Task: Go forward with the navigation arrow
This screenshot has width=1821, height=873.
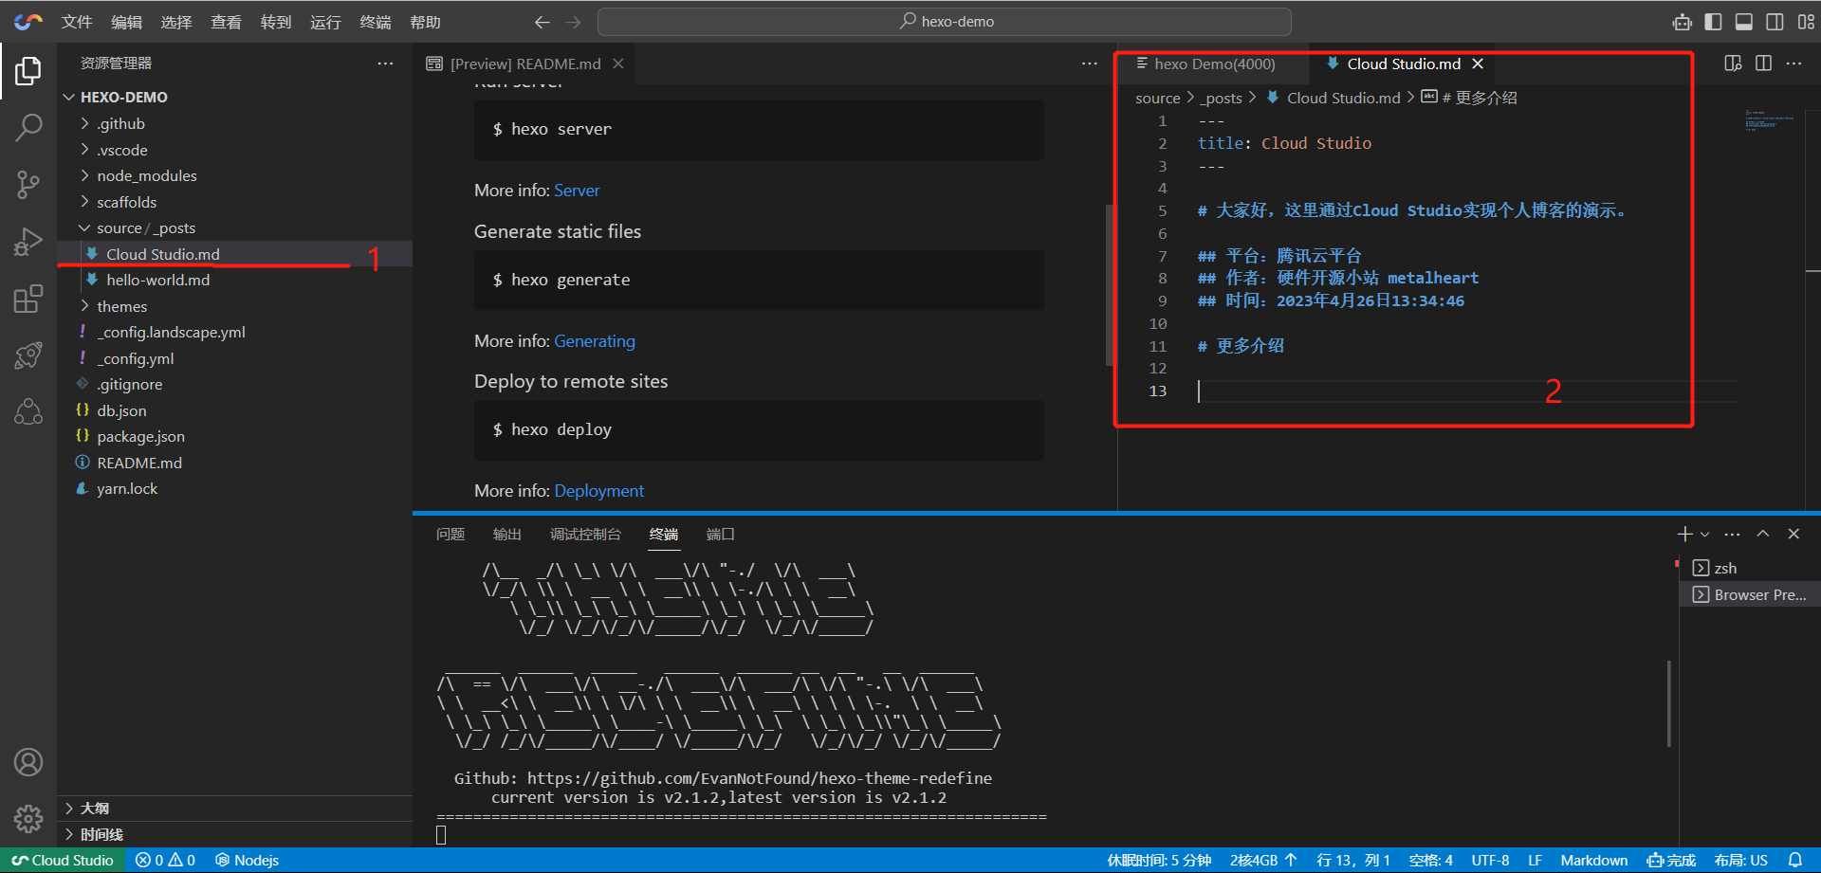Action: point(574,22)
